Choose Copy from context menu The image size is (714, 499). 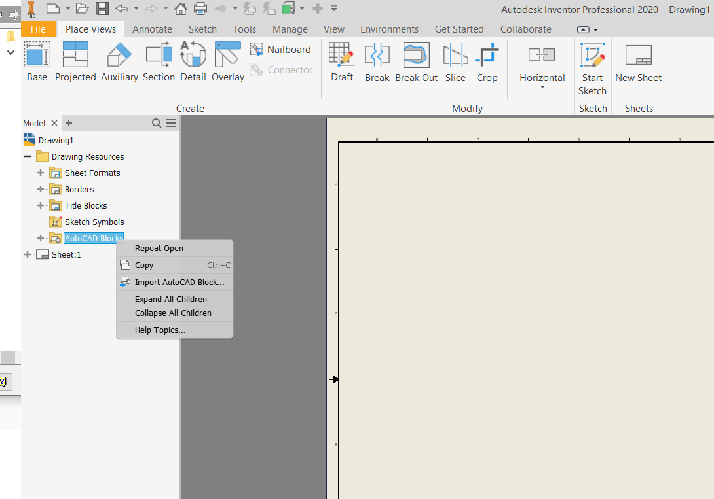175,266
